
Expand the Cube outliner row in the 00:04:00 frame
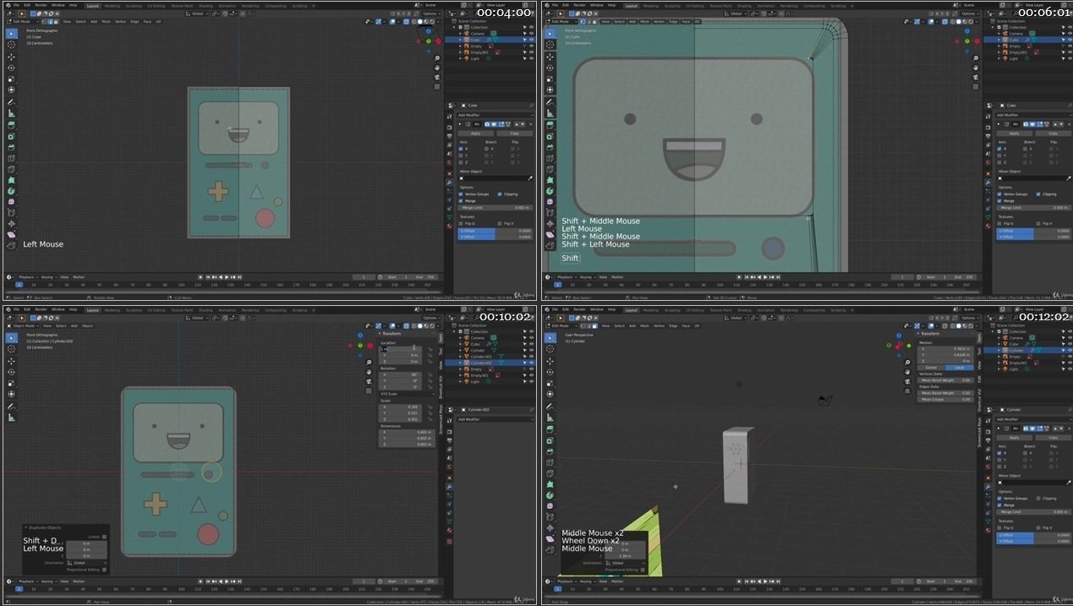coord(461,39)
